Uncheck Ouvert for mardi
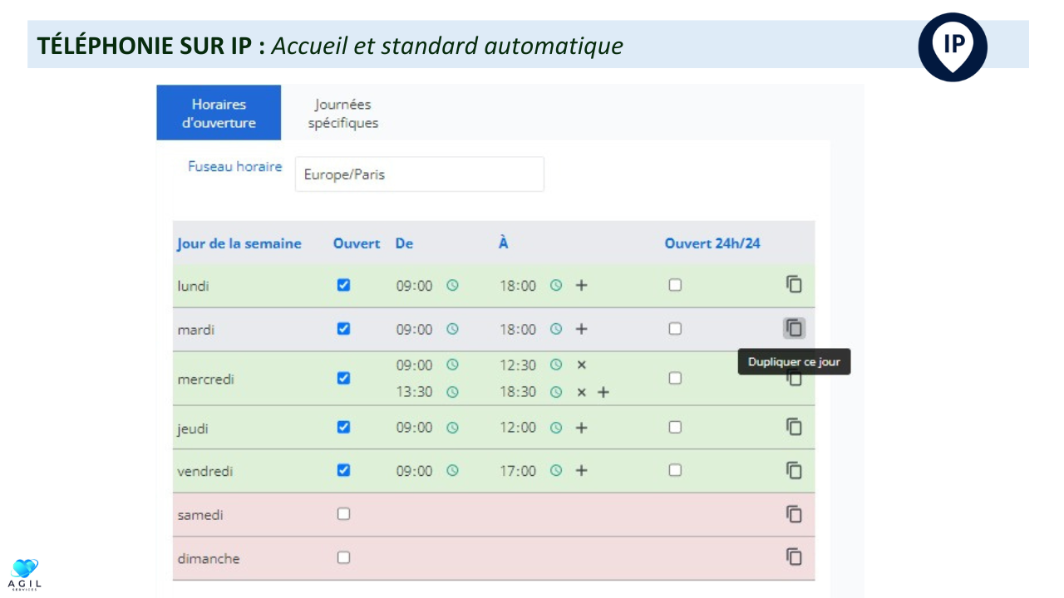 click(x=343, y=328)
